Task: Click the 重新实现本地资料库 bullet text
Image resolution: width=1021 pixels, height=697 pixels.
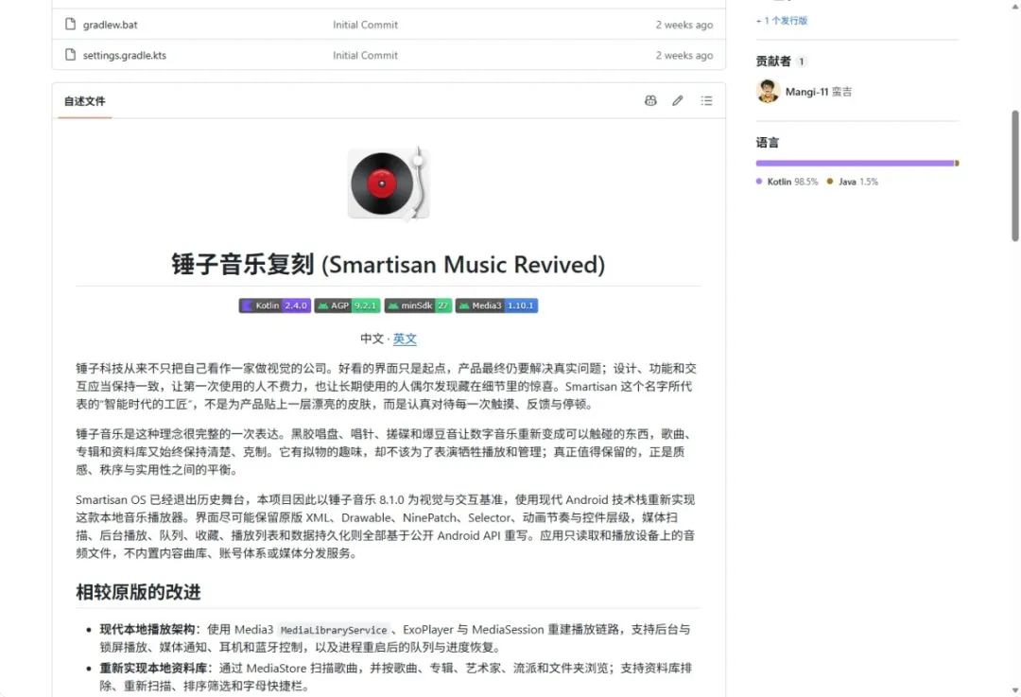Action: 153,668
